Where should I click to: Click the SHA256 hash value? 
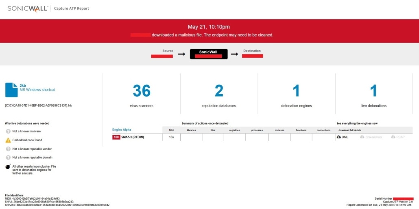(63, 205)
